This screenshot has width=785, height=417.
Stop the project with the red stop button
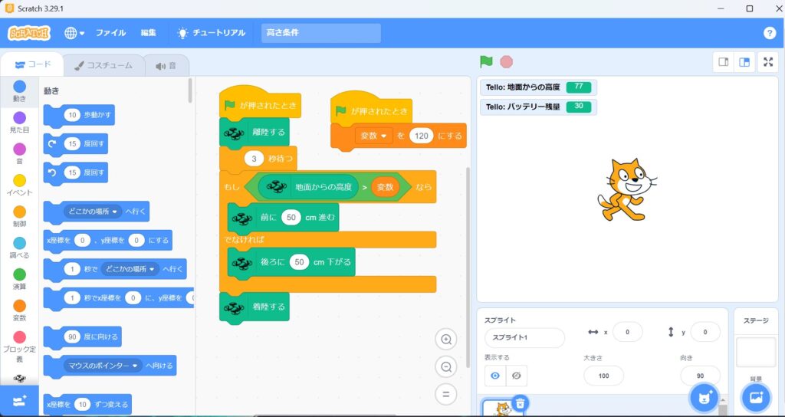pos(506,61)
